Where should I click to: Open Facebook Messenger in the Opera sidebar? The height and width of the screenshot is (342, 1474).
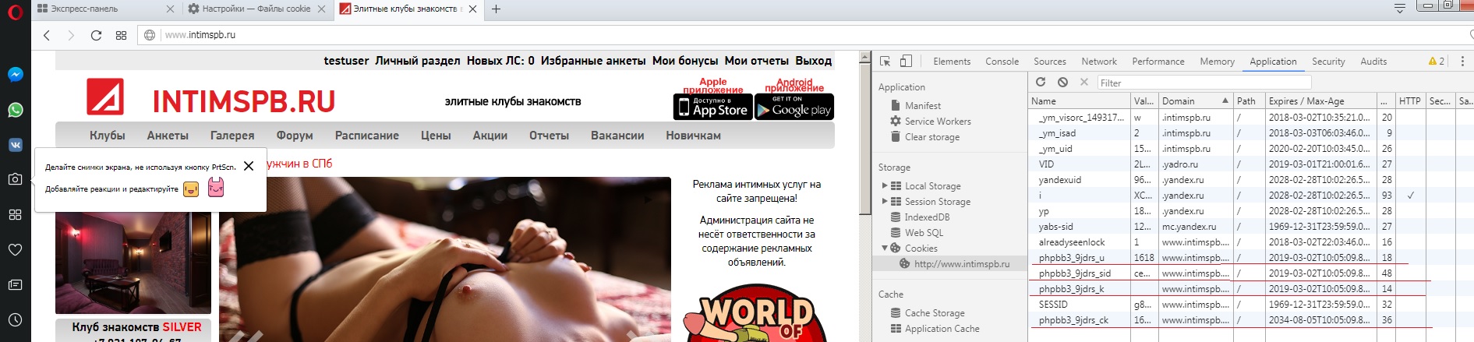click(15, 75)
